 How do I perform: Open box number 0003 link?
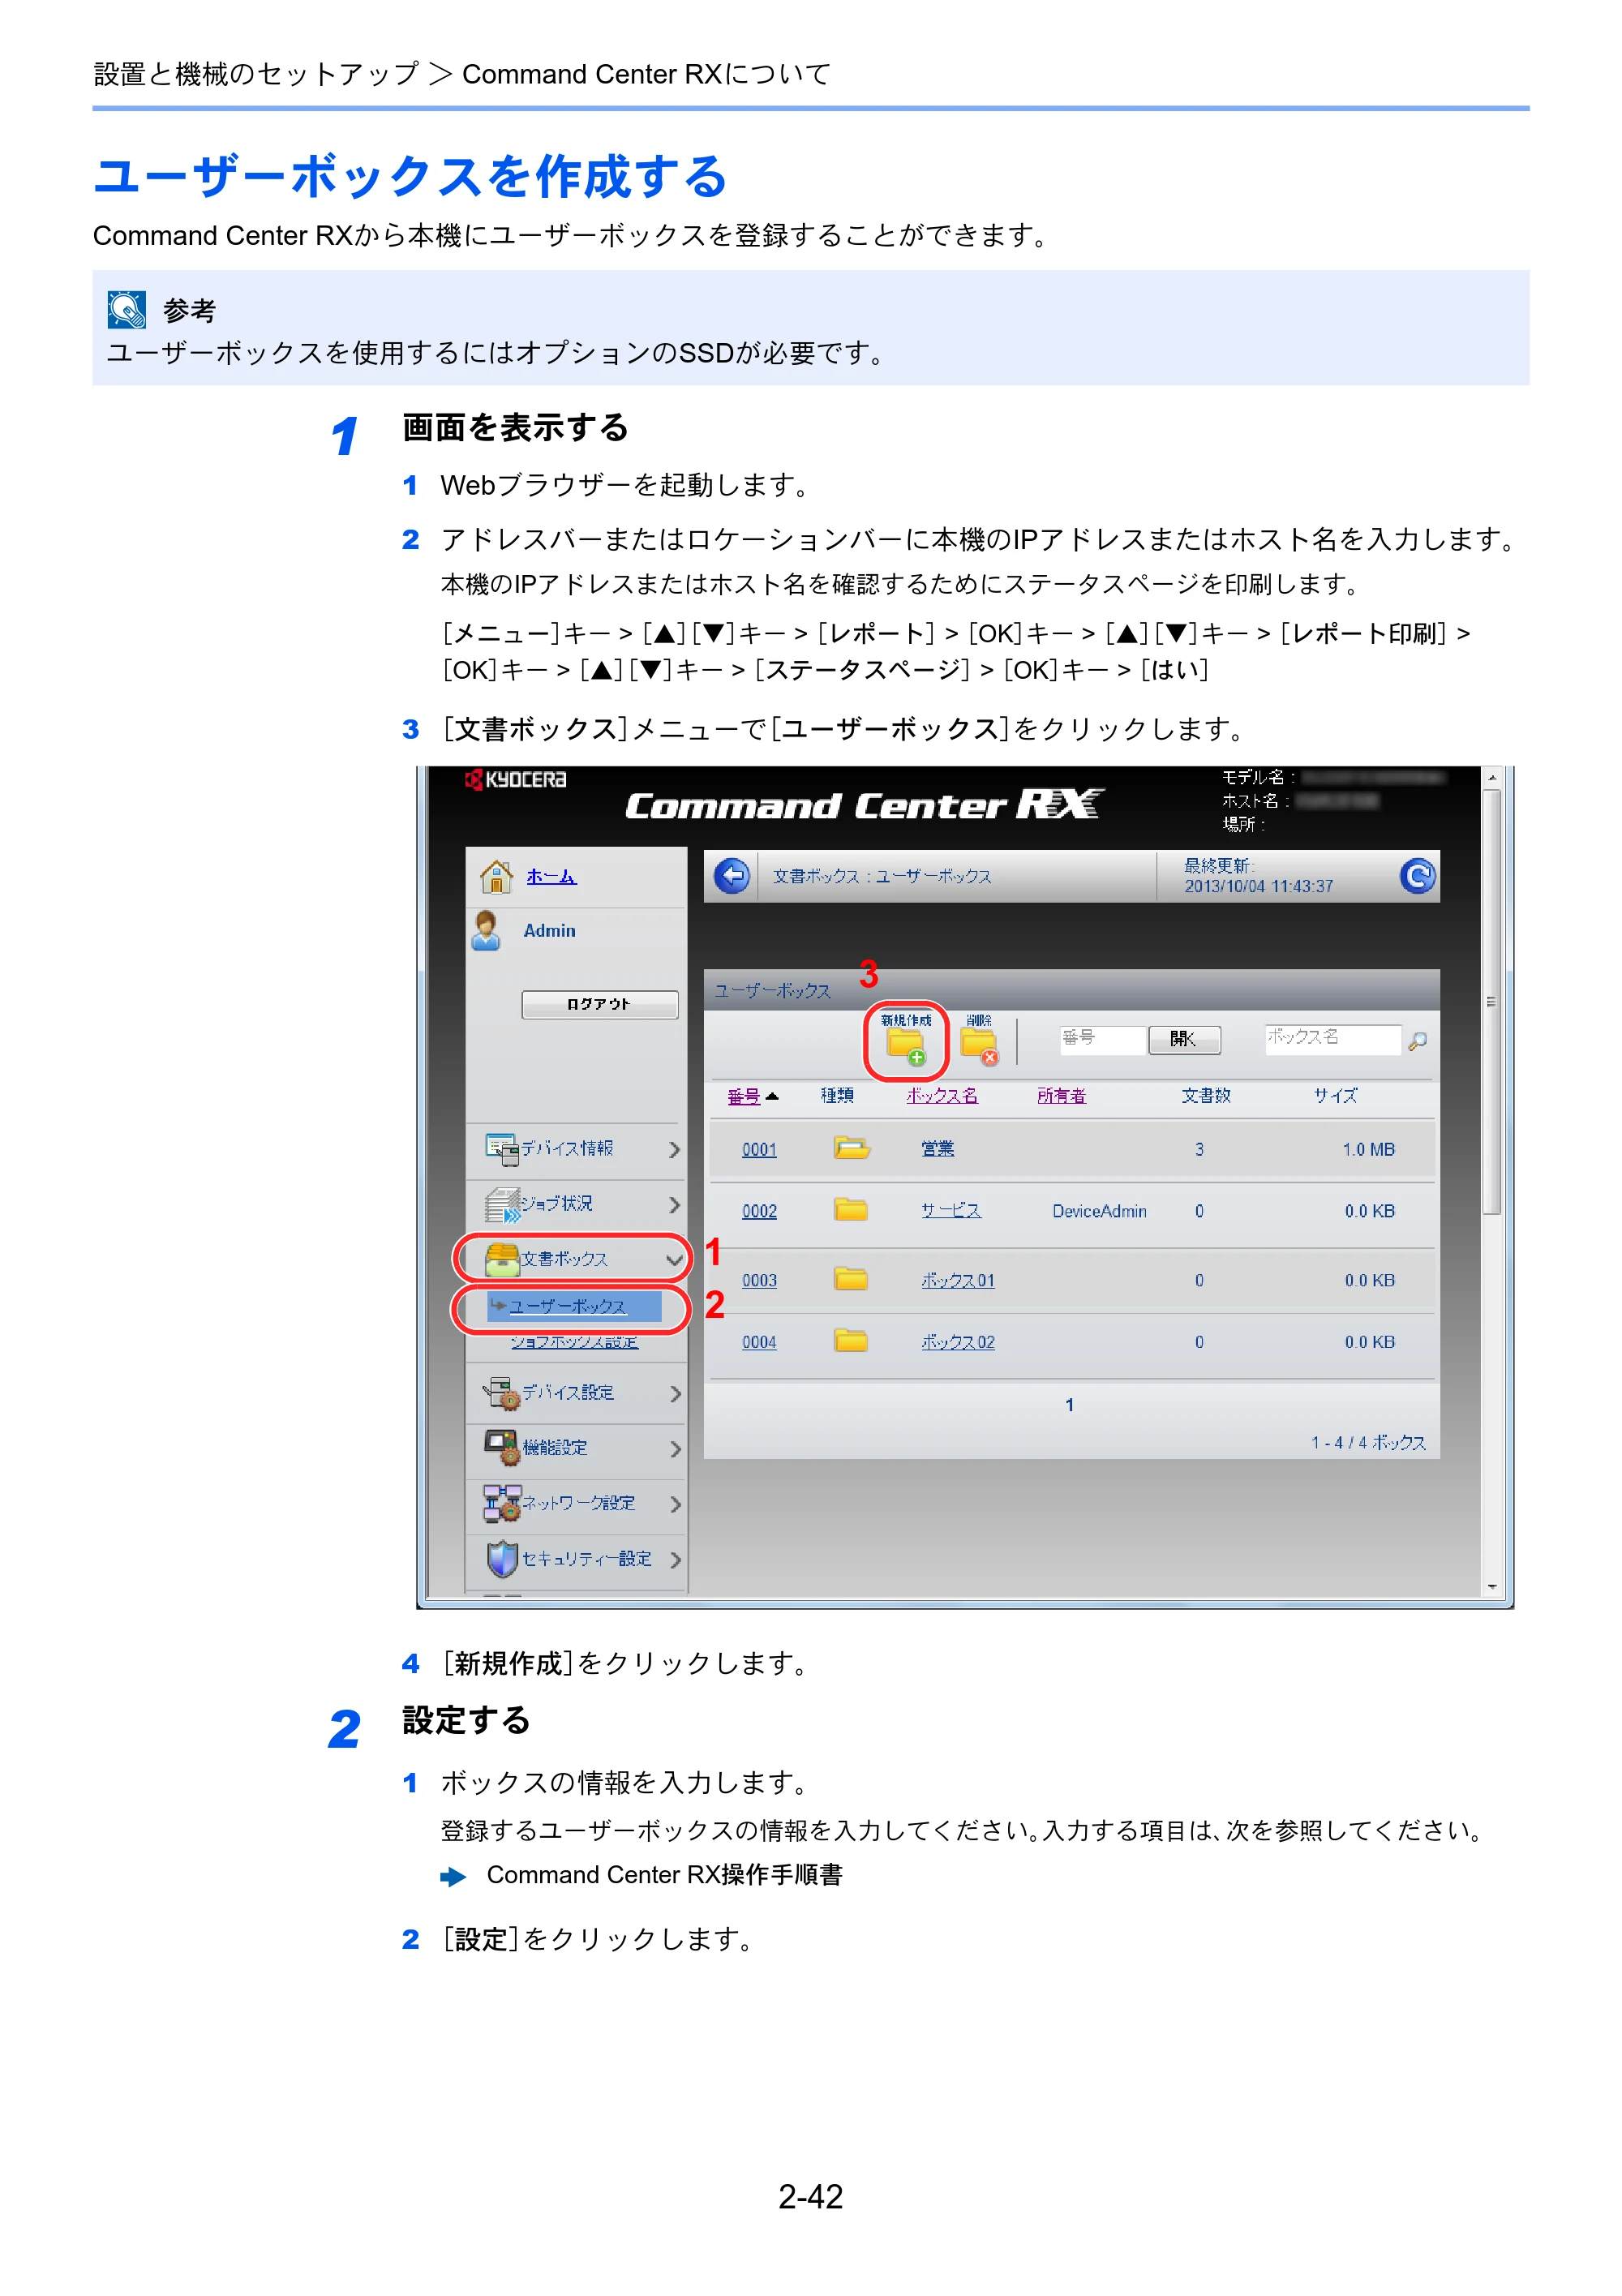(759, 1281)
